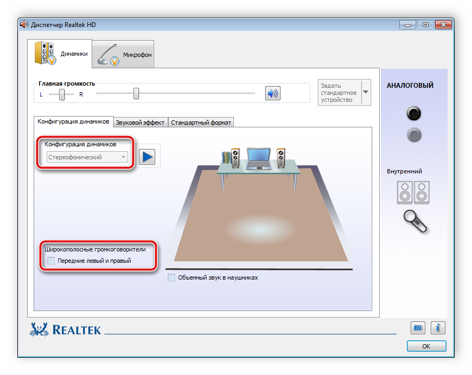Image resolution: width=472 pixels, height=375 pixels.
Task: Click the OK button
Action: [426, 346]
